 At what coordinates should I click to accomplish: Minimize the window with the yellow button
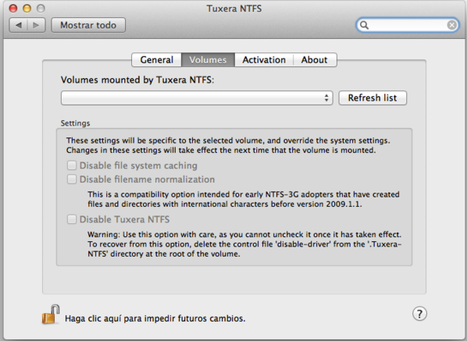tap(27, 9)
